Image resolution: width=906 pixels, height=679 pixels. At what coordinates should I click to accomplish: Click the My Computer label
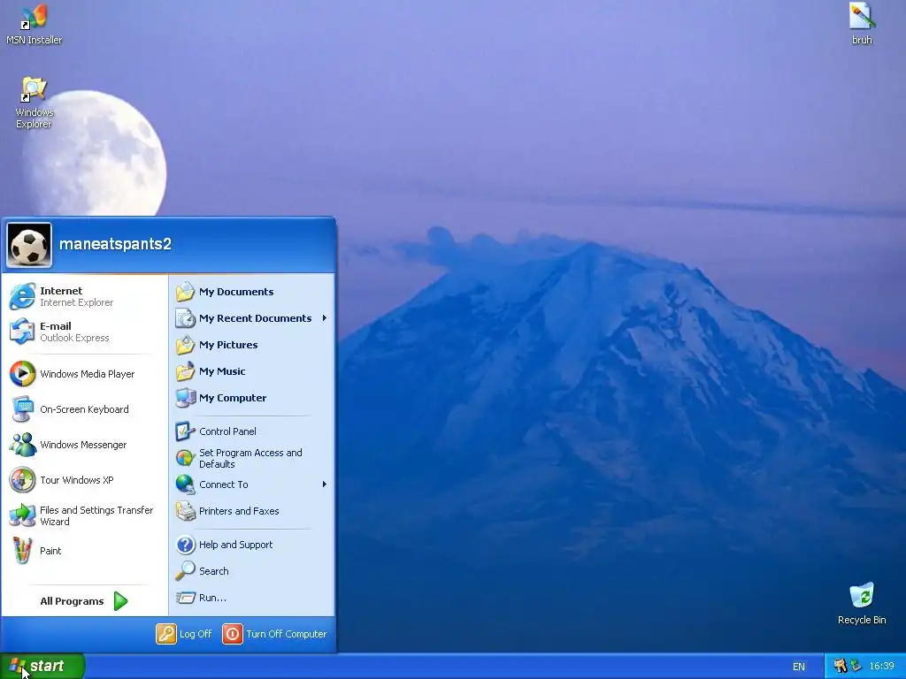click(233, 398)
